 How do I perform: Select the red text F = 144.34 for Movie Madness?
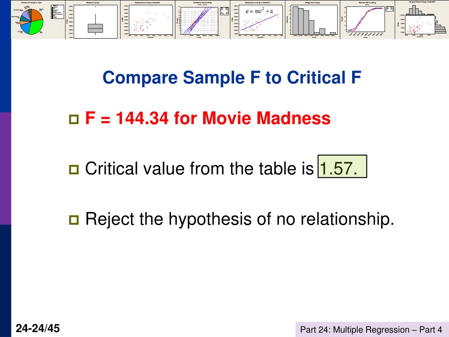pyautogui.click(x=208, y=118)
